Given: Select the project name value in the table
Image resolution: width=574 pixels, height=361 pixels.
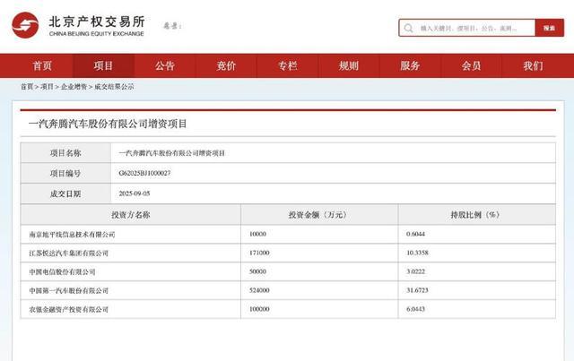Looking at the screenshot, I should [x=171, y=153].
